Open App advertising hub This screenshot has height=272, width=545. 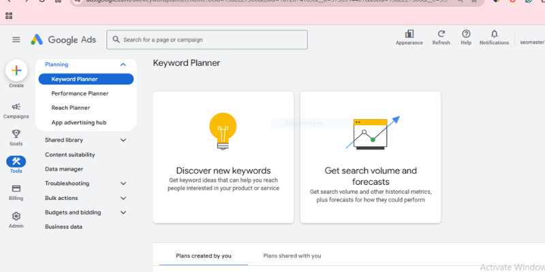point(79,122)
